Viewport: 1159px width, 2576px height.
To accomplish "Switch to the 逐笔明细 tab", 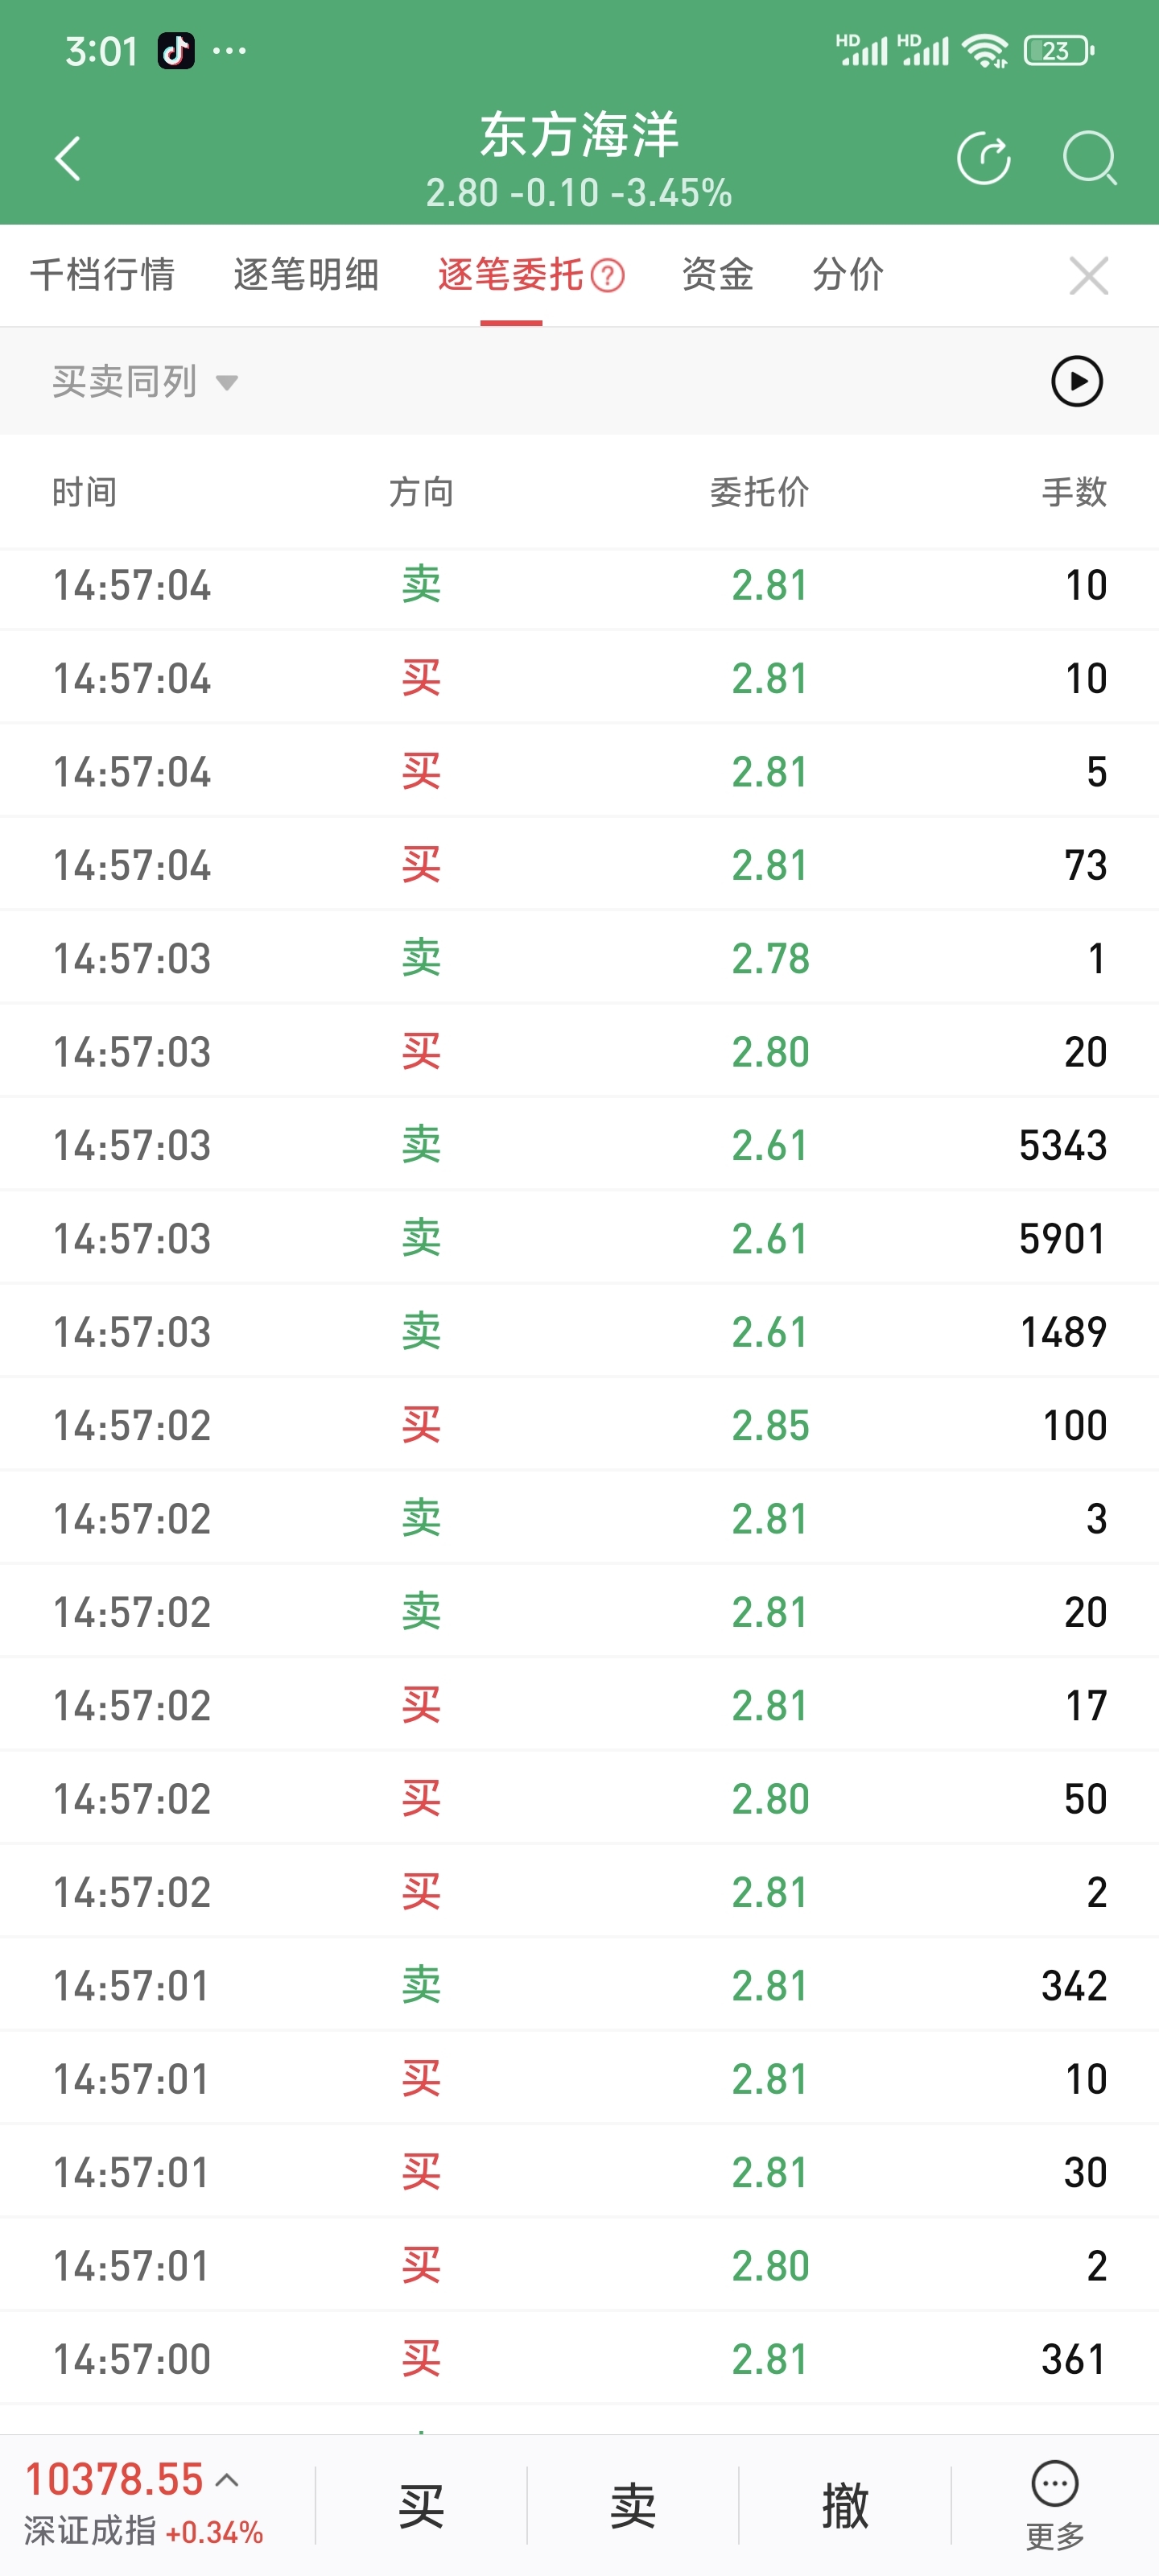I will (306, 275).
